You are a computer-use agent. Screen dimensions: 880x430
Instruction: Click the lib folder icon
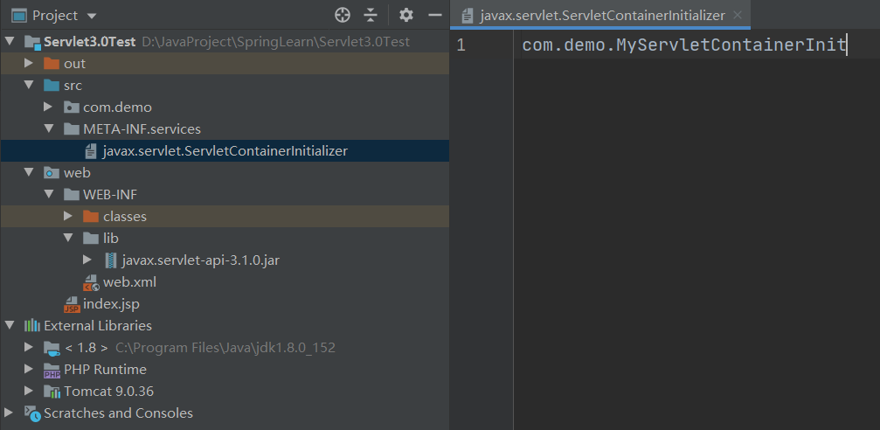[90, 238]
